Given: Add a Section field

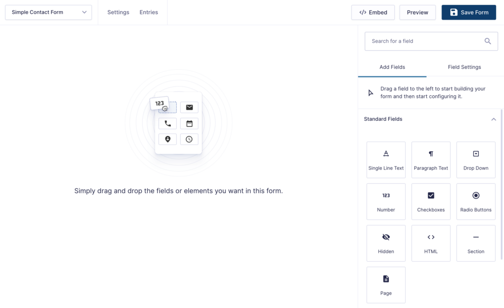Looking at the screenshot, I should tap(475, 243).
